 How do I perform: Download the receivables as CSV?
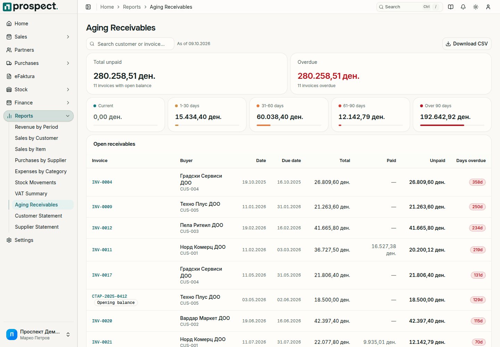[467, 44]
